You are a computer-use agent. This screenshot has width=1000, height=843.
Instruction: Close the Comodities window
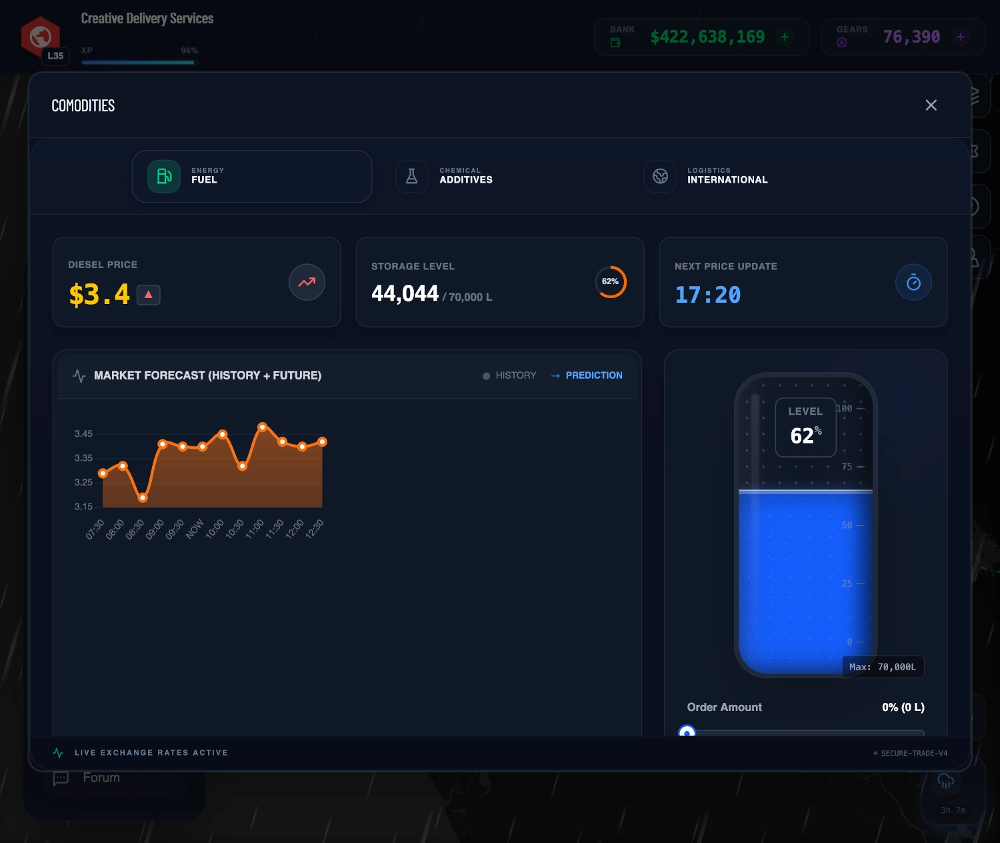point(931,105)
